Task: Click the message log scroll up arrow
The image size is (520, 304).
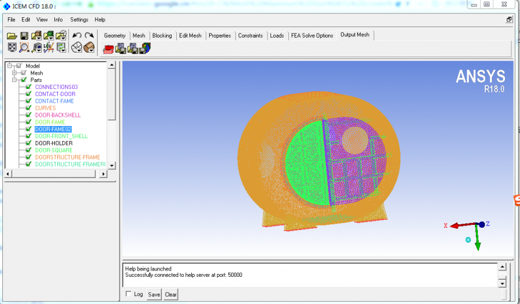Action: [x=502, y=267]
